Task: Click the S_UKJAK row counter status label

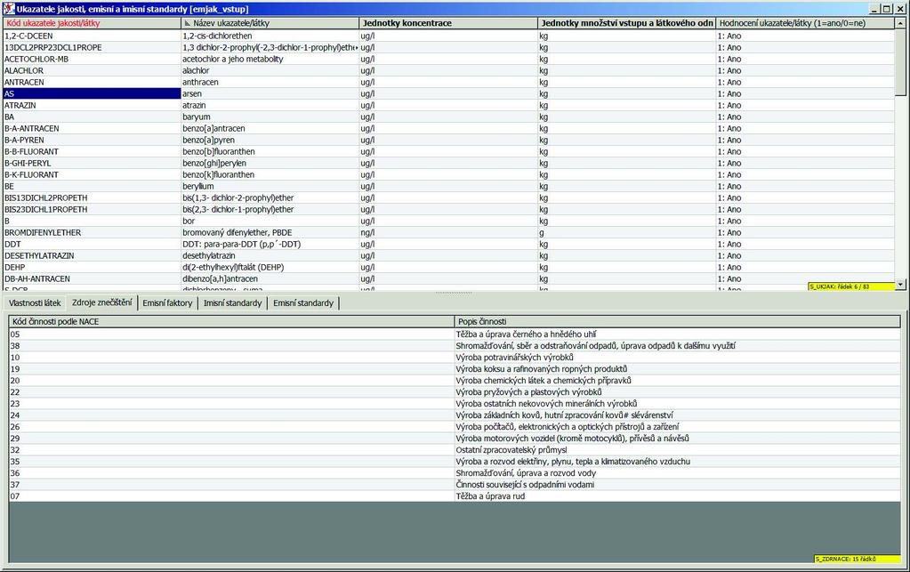Action: tap(851, 286)
